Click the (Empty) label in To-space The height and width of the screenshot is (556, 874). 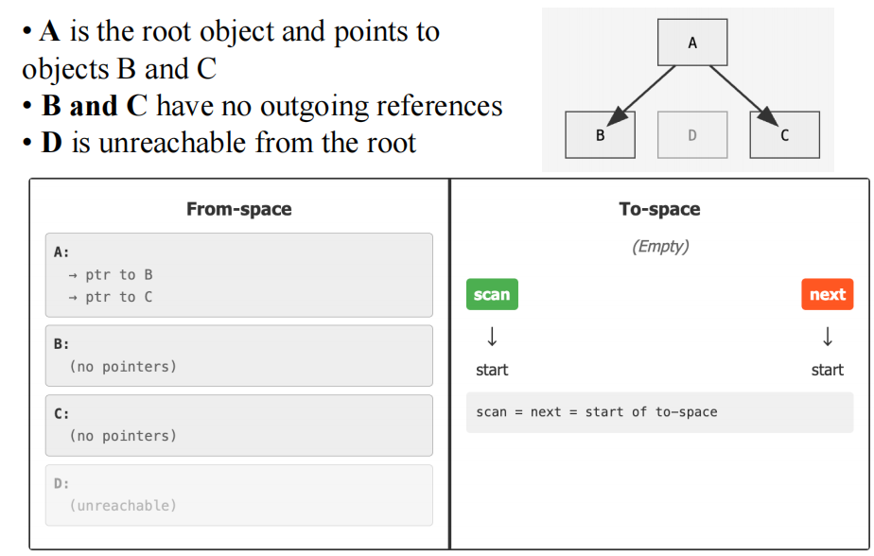tap(660, 246)
